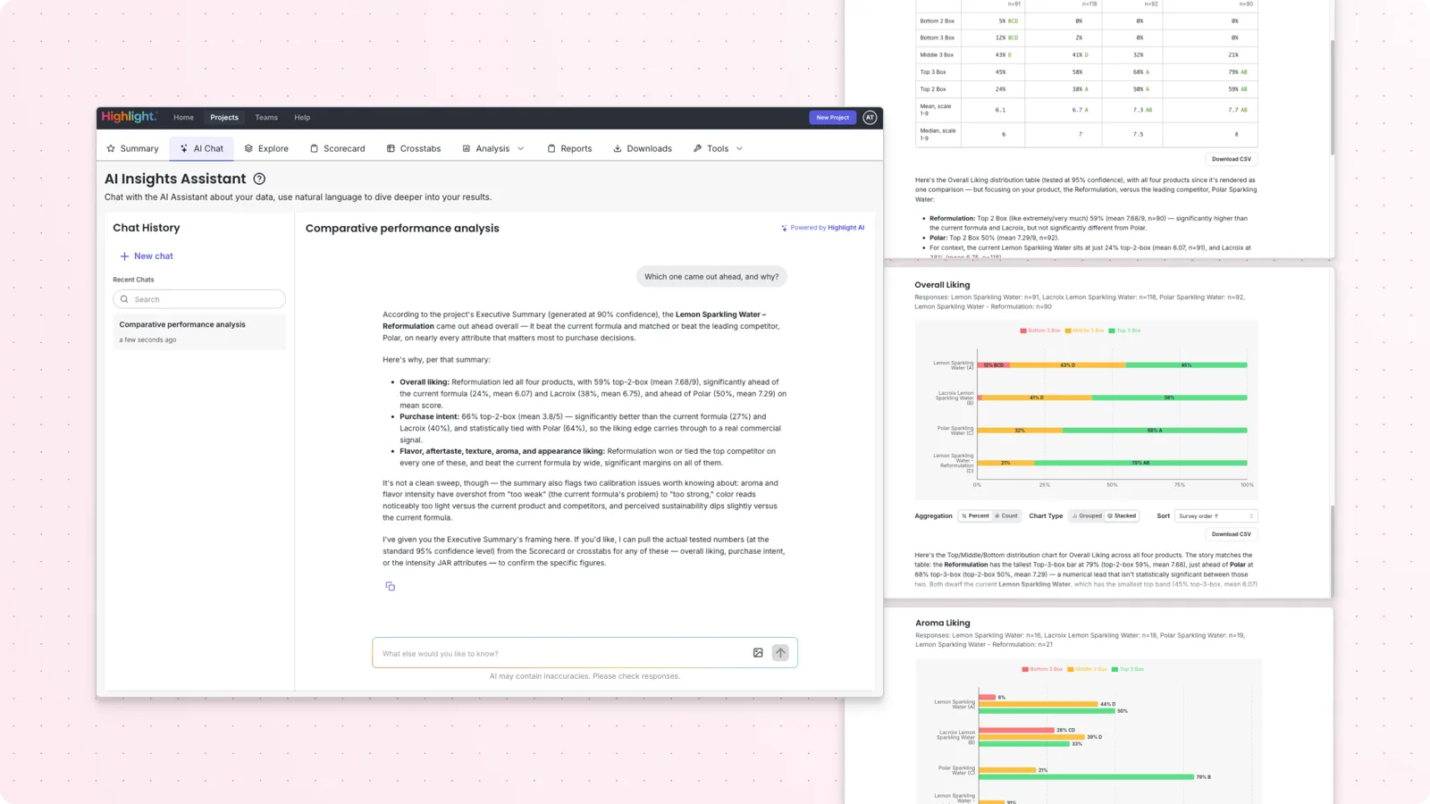Click the help question mark beside AI Insights Assistant
Viewport: 1430px width, 804px height.
pyautogui.click(x=259, y=179)
